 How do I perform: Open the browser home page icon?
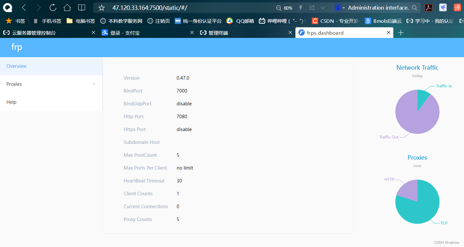pos(67,8)
